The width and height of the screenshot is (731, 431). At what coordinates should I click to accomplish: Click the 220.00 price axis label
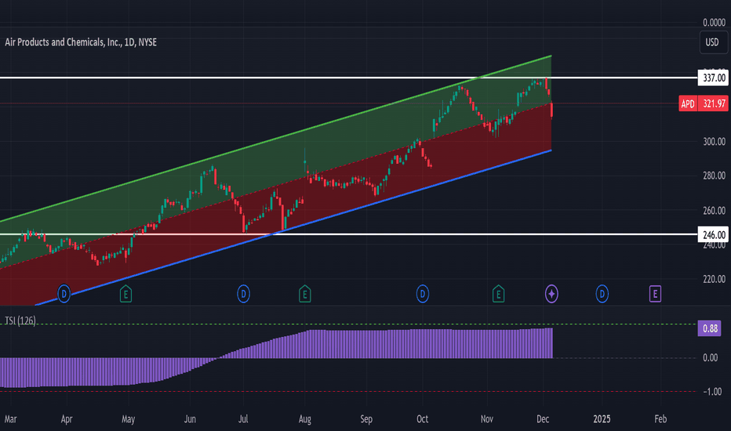(x=714, y=279)
